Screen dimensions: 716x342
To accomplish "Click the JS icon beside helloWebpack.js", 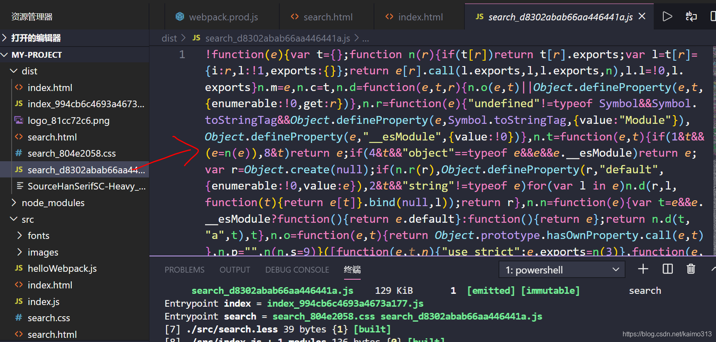I will click(x=19, y=268).
